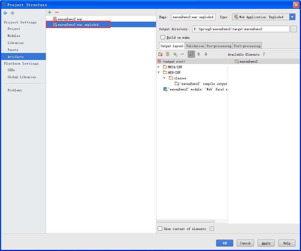Image resolution: width=301 pixels, height=251 pixels.
Task: Switch to the Post-processing tab
Action: (247, 46)
